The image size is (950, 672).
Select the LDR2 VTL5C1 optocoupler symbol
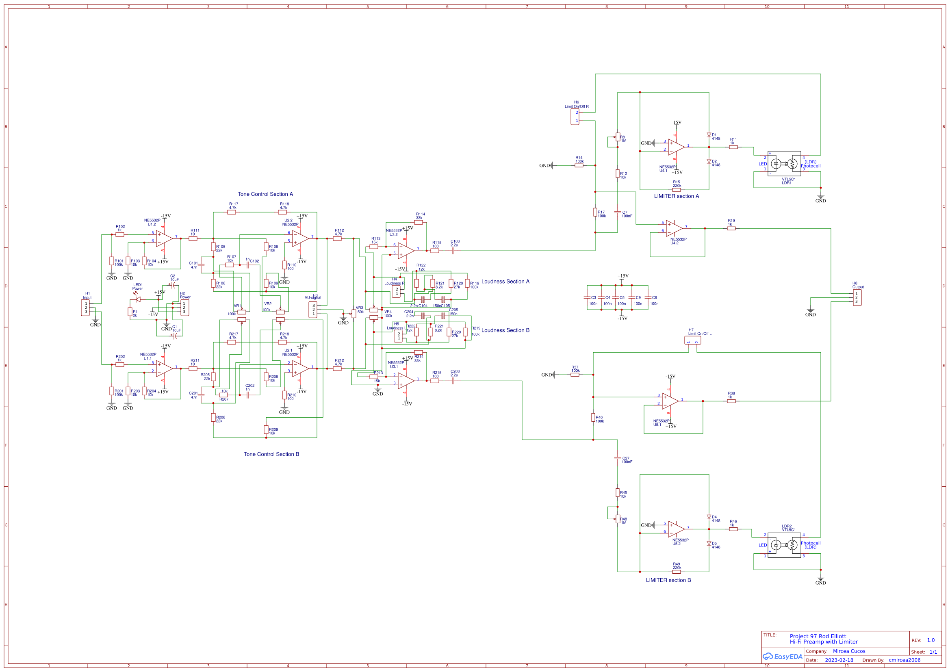point(784,545)
